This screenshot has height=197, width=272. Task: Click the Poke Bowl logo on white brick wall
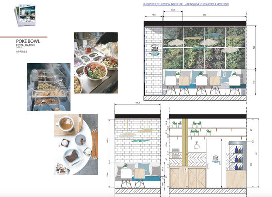click(x=154, y=50)
